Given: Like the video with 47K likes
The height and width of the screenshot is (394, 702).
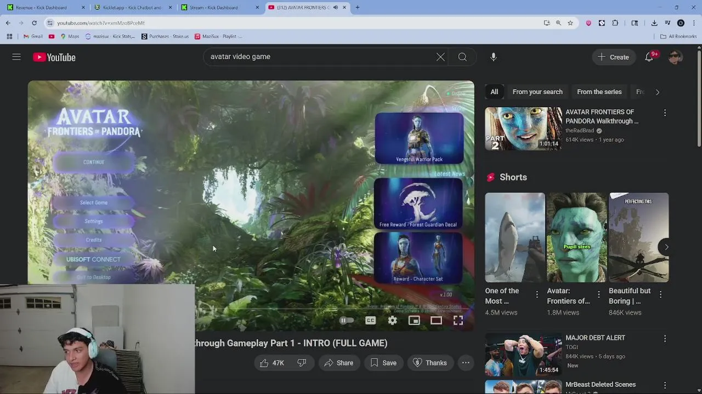Looking at the screenshot, I should point(272,363).
